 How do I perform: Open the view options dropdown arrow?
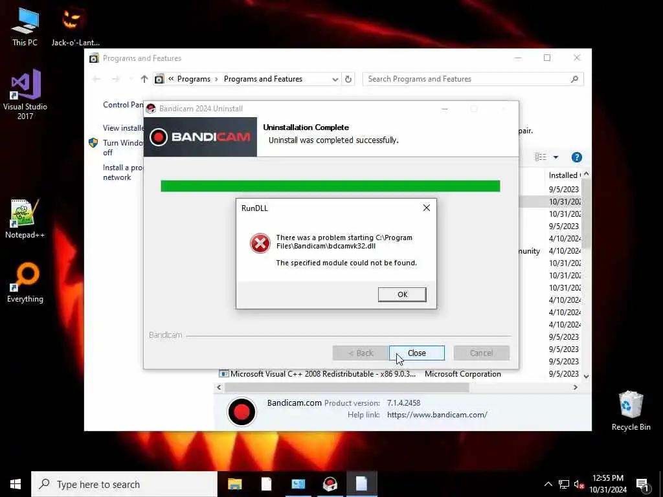(x=556, y=157)
